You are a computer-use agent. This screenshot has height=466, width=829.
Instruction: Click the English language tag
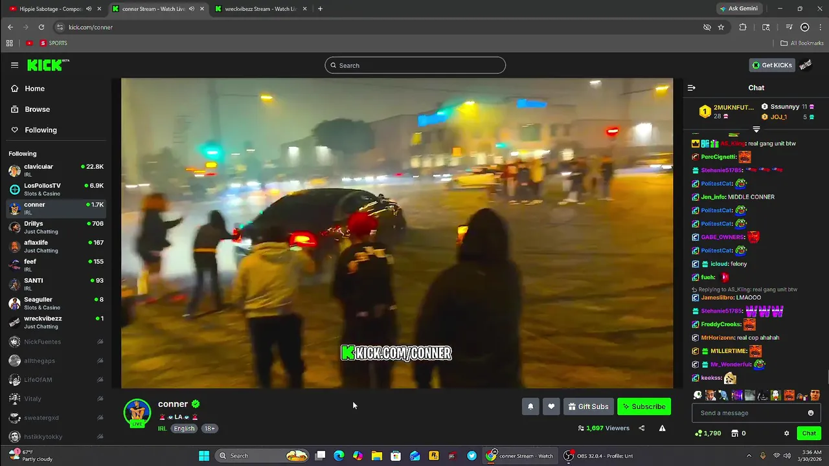pyautogui.click(x=184, y=428)
